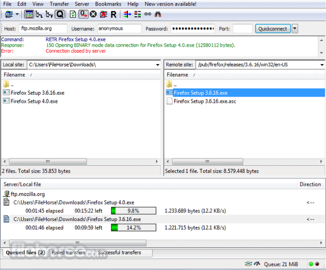326x270 pixels.
Task: Click the green activity indicator light
Action: pyautogui.click(x=311, y=264)
